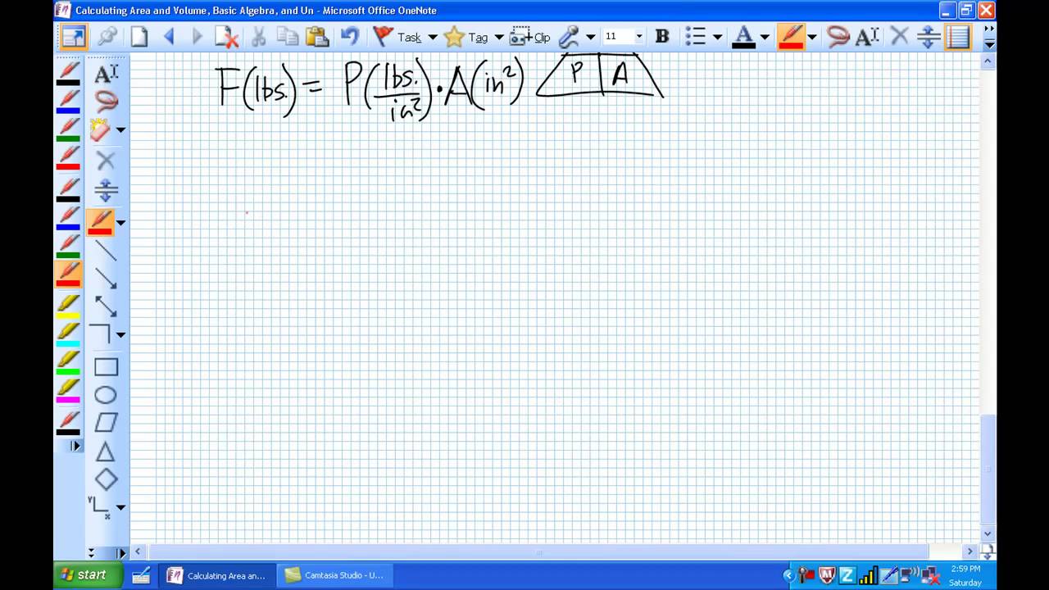
Task: Open the Tag dropdown arrow
Action: [x=498, y=37]
